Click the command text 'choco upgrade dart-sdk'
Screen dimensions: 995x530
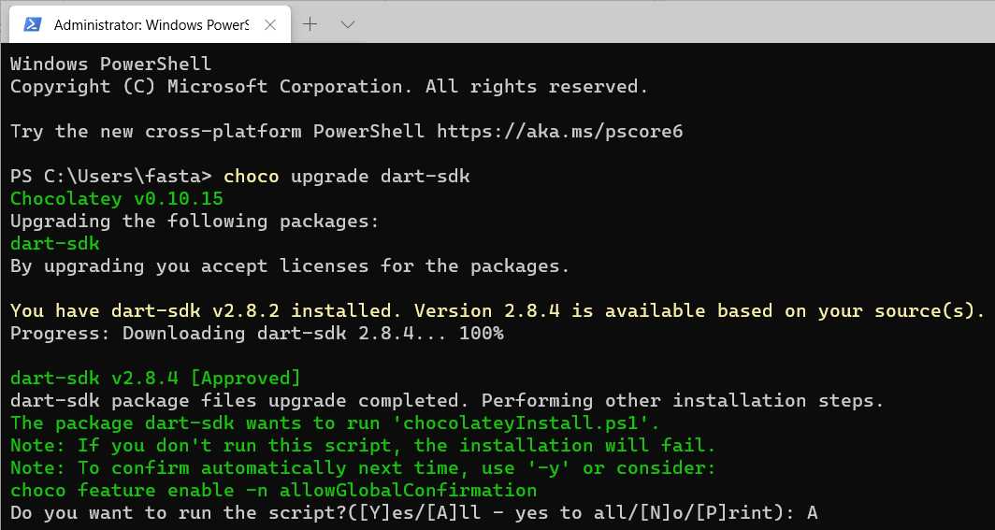tap(346, 176)
